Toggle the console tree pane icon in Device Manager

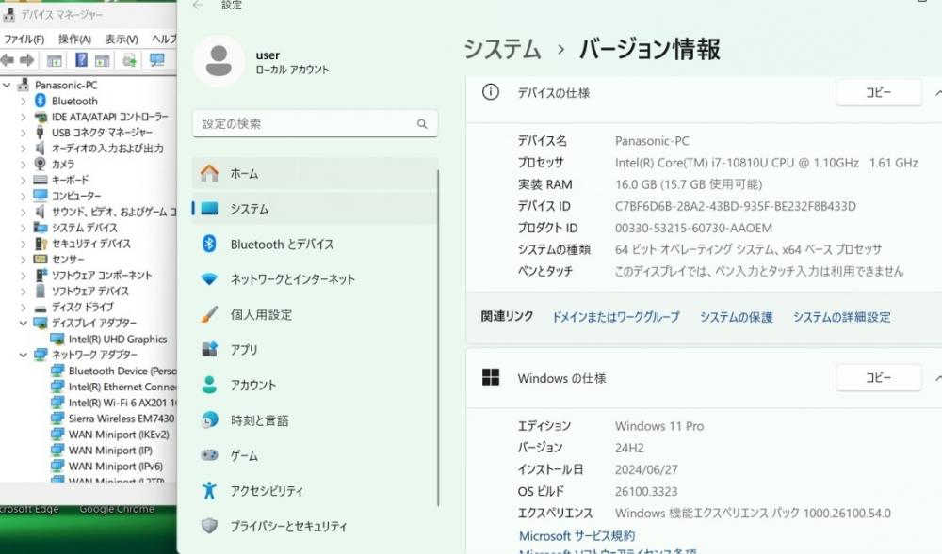click(54, 60)
